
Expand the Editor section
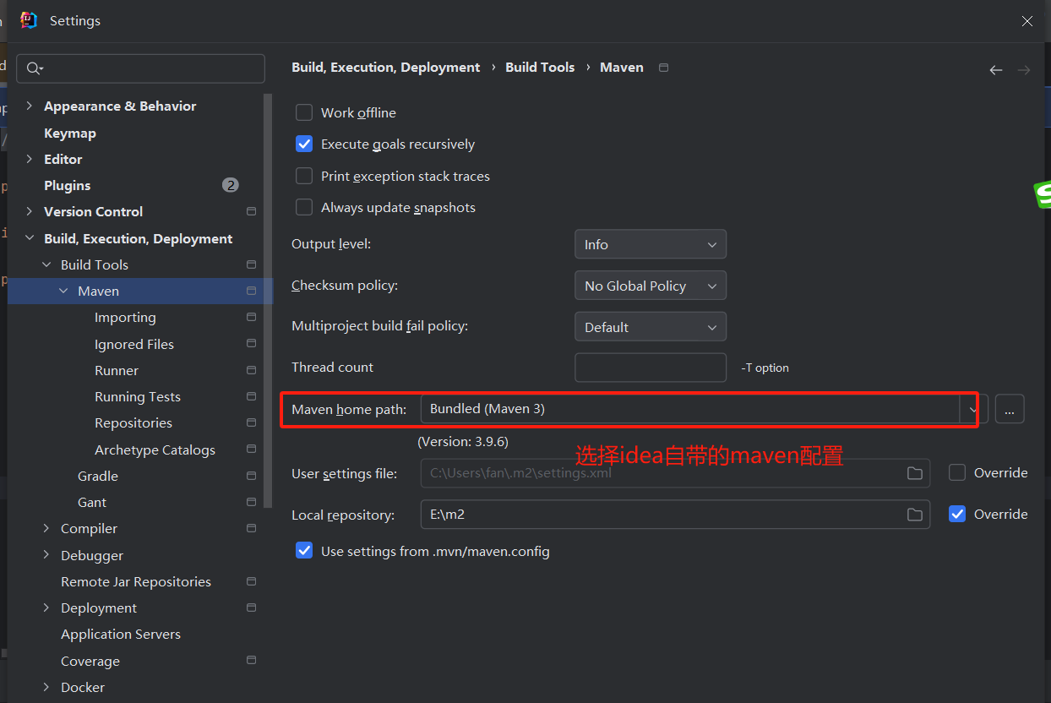pyautogui.click(x=30, y=159)
